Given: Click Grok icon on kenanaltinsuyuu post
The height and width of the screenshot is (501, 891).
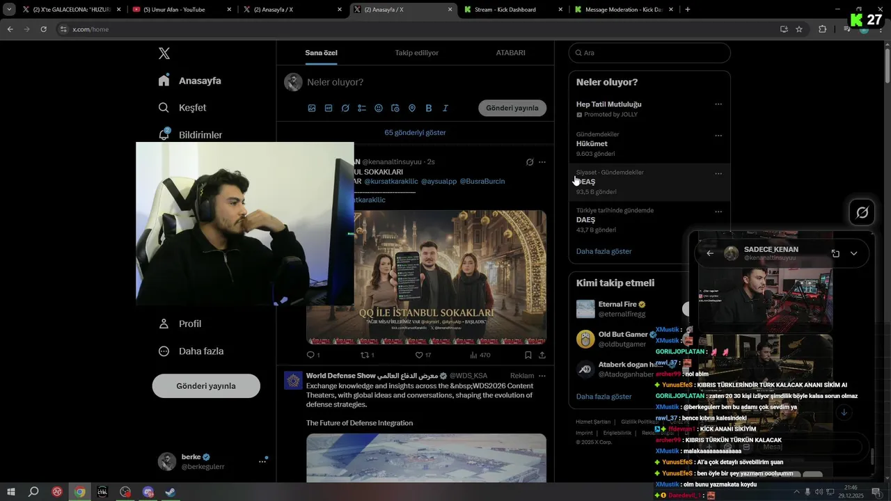Looking at the screenshot, I should [x=530, y=162].
